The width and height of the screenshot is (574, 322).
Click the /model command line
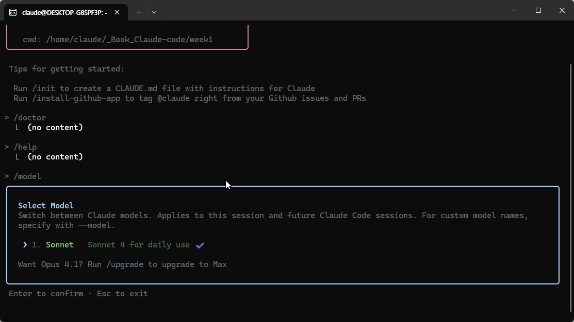27,176
